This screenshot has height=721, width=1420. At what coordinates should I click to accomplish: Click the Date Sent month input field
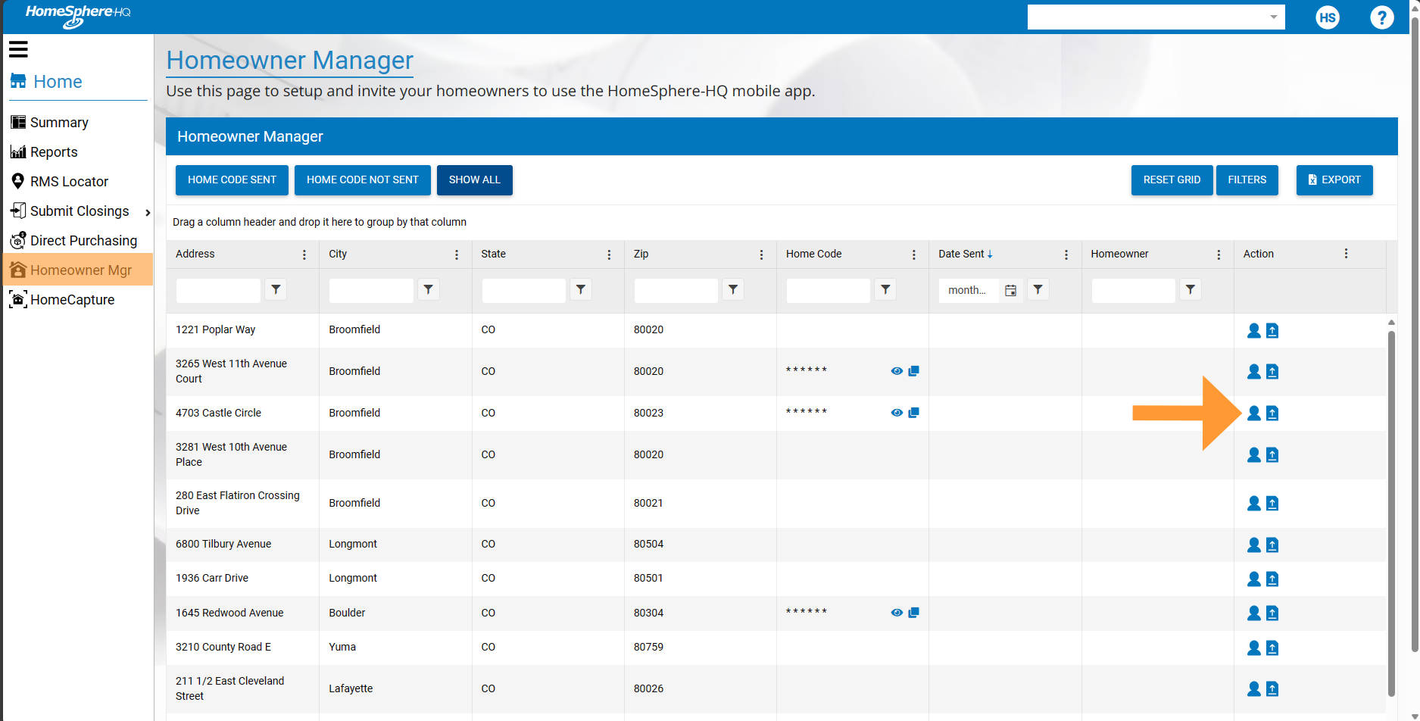click(969, 290)
